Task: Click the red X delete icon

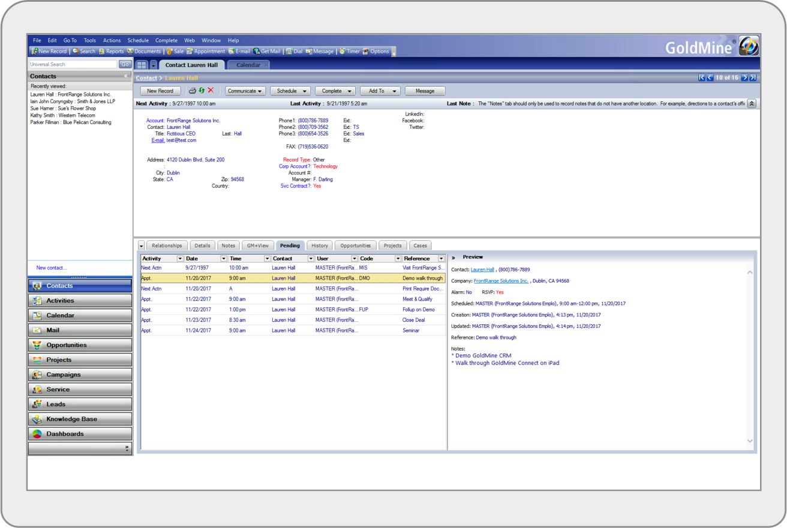Action: [x=211, y=91]
